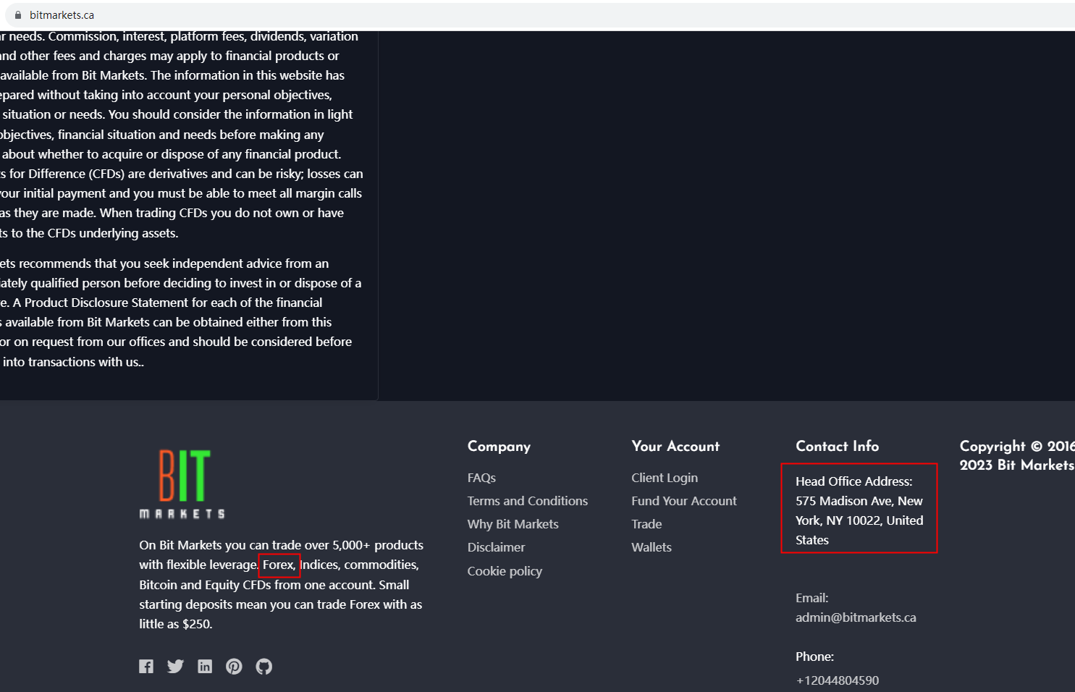Click the Bit Markets footer logo
Viewport: 1075px width, 692px height.
click(x=182, y=484)
